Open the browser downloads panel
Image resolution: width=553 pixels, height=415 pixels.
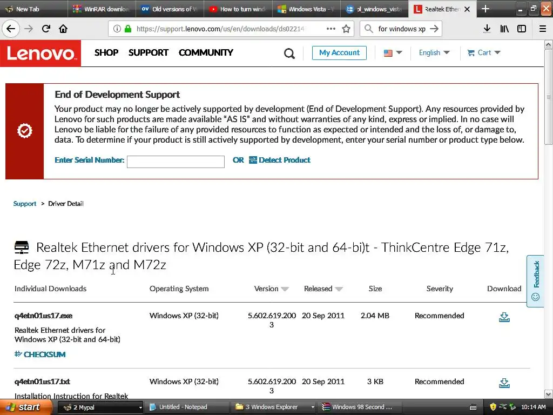(x=487, y=29)
